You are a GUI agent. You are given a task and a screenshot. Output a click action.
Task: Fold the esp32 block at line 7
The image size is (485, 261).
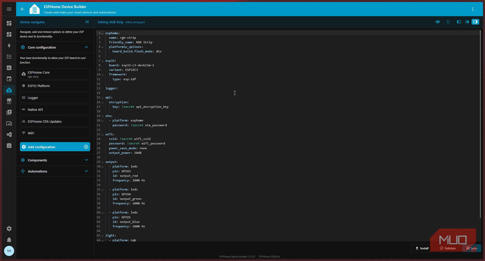[x=103, y=61]
